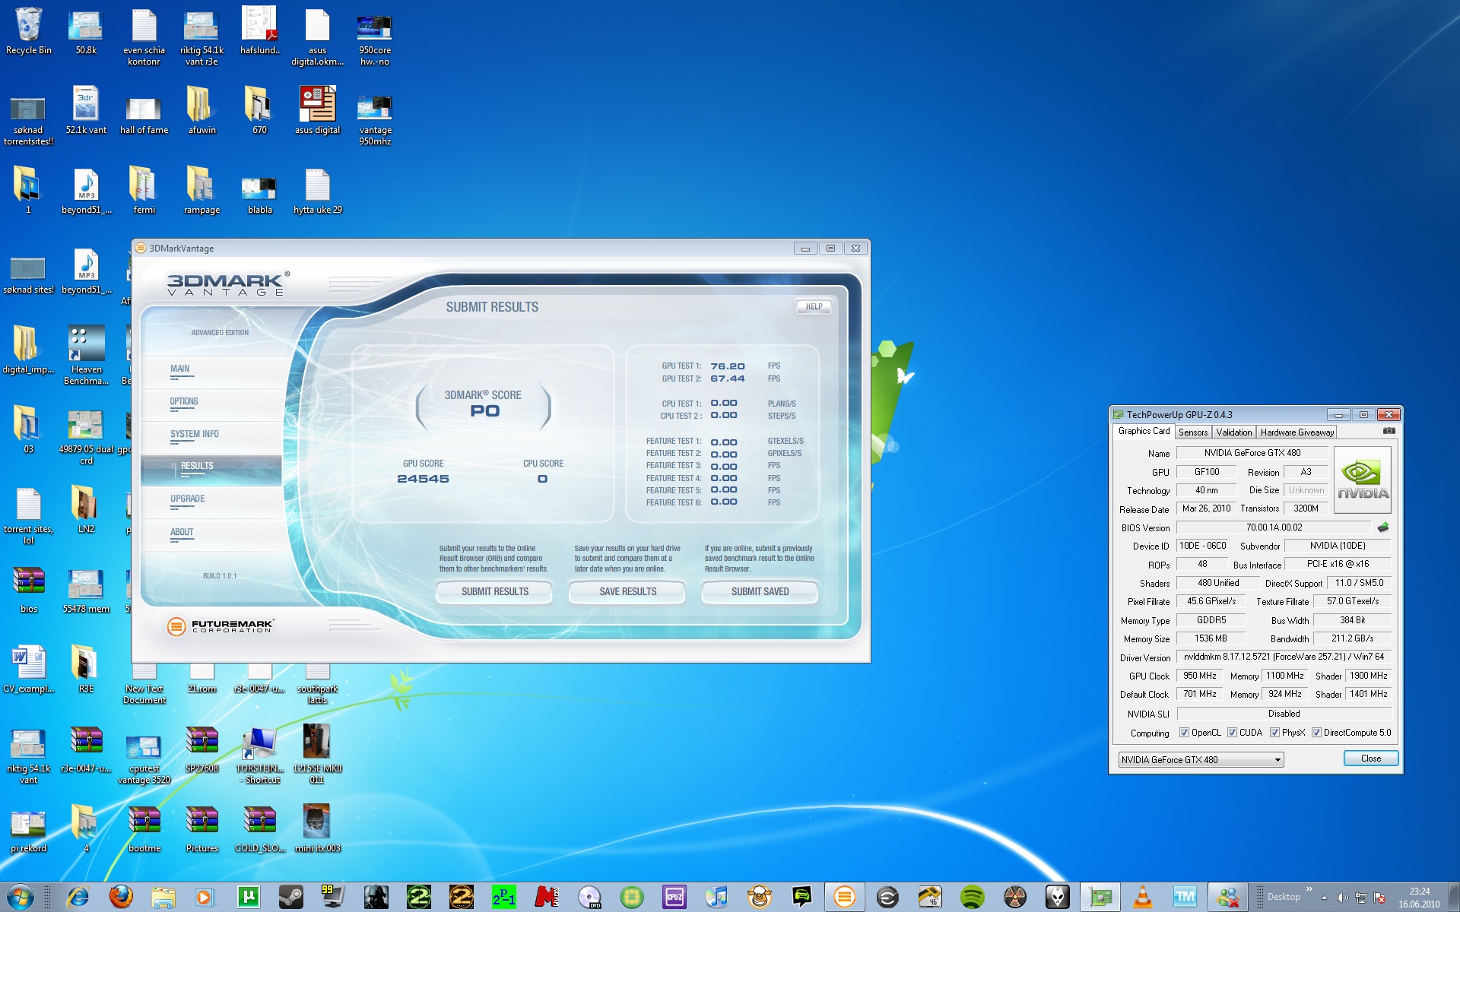This screenshot has width=1460, height=985.
Task: Open OPTIONS in 3DMark sidebar
Action: tap(211, 404)
